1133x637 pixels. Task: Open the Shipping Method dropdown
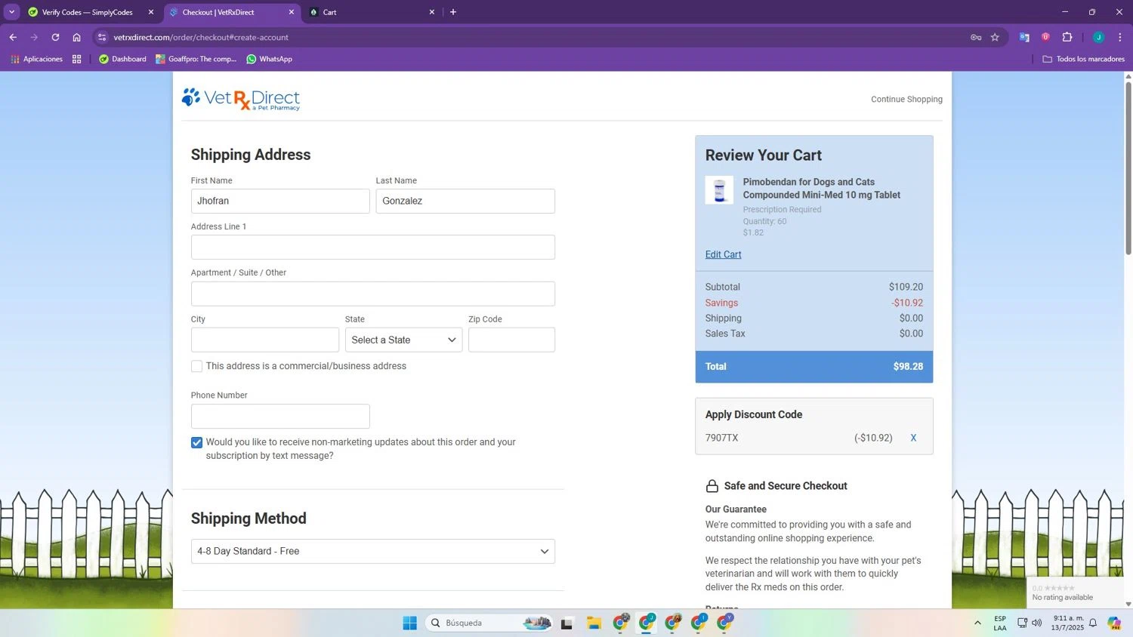coord(372,551)
